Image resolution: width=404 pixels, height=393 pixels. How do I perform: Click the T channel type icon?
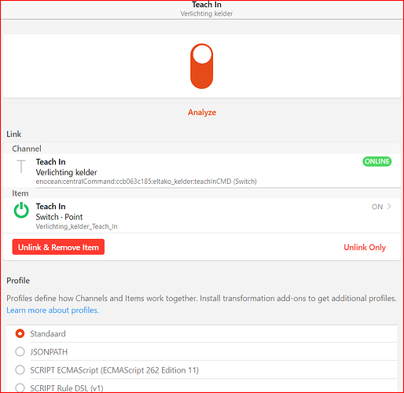point(21,167)
